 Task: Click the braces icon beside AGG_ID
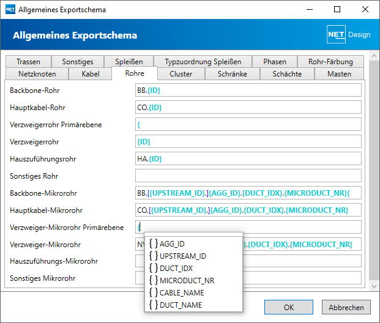pyautogui.click(x=154, y=243)
